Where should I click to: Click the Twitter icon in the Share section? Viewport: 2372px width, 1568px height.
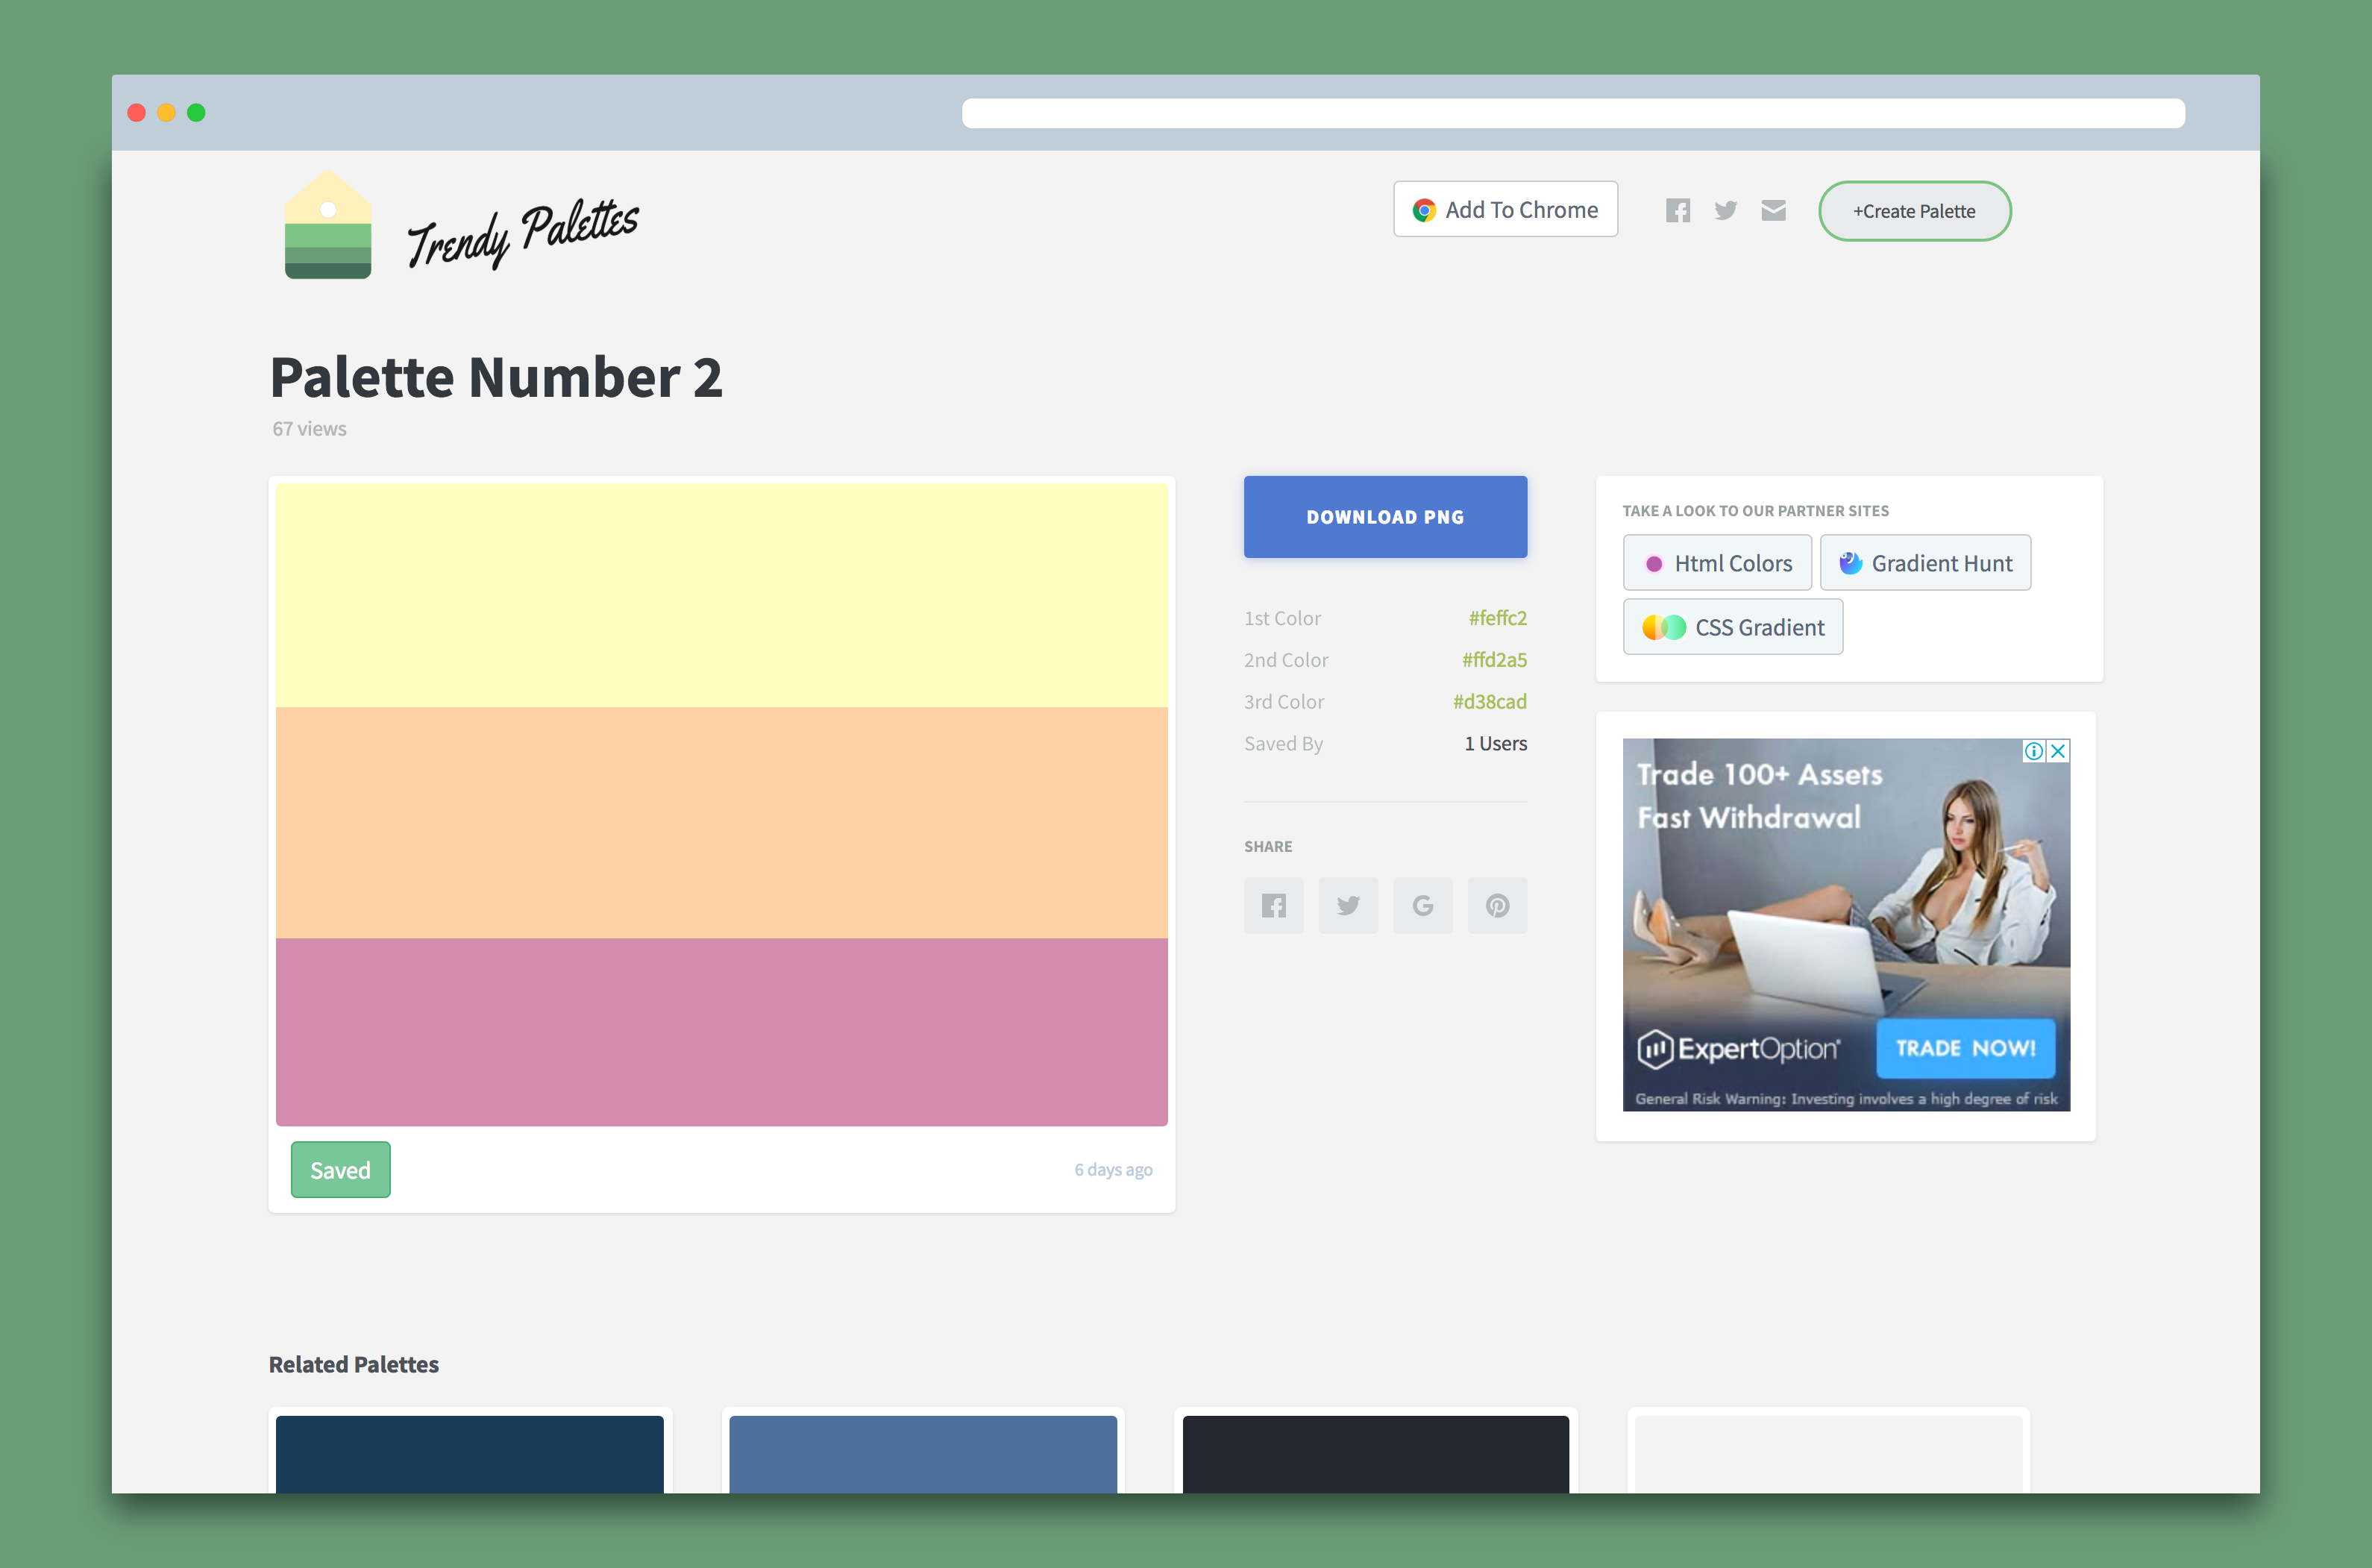click(1348, 905)
